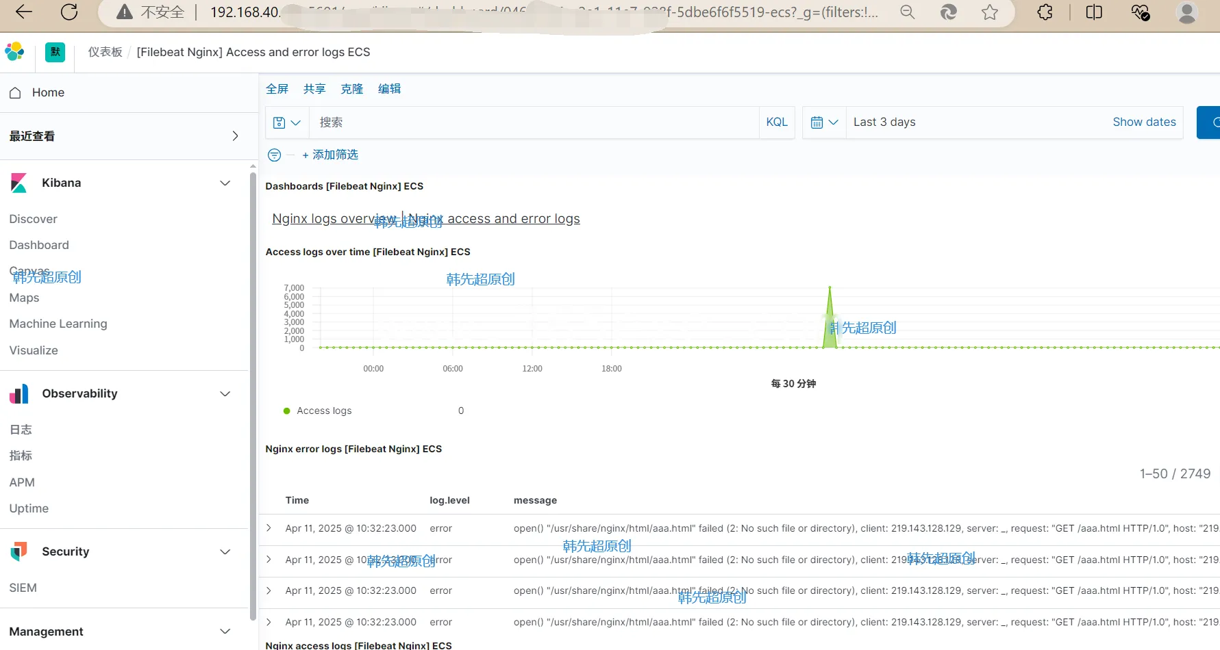
Task: Open the green default space avatar
Action: (55, 52)
